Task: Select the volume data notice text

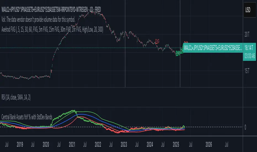Action: click(x=38, y=20)
